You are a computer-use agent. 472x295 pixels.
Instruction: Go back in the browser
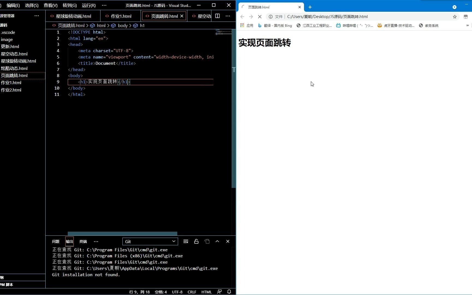coord(242,17)
